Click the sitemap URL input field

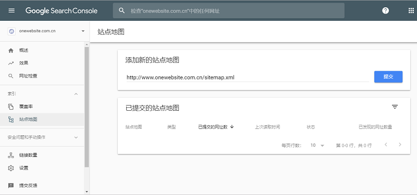[248, 77]
